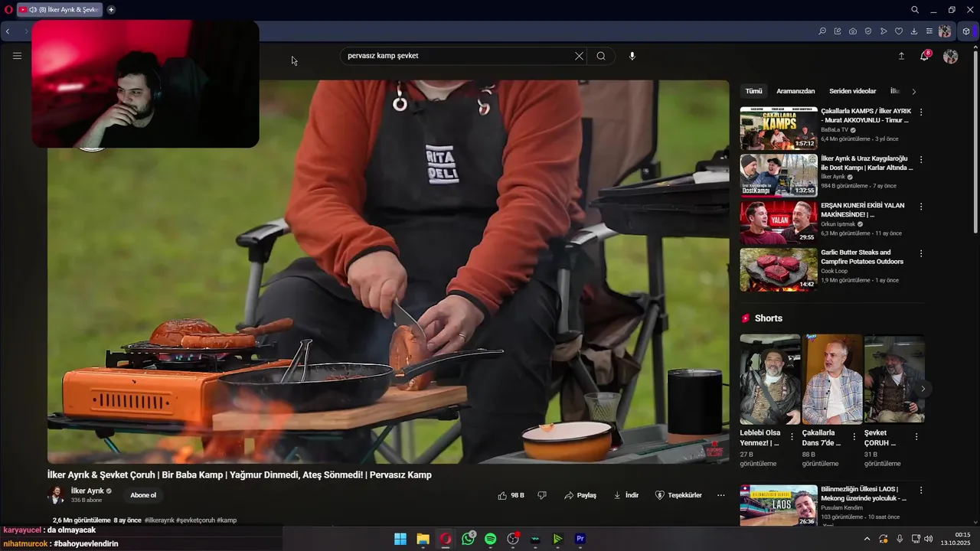Select the Aramanızdan filter chip
Viewport: 980px width, 551px height.
pos(795,91)
